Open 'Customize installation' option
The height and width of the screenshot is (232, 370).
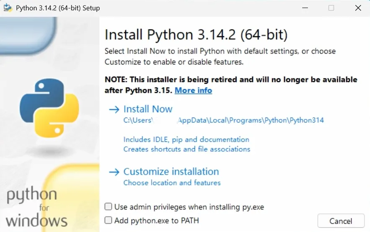click(171, 172)
